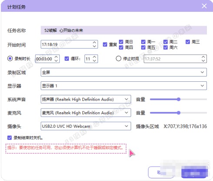Image resolution: width=213 pixels, height=181 pixels.
Task: Increase 录制时长 with up arrow
Action: pos(56,57)
